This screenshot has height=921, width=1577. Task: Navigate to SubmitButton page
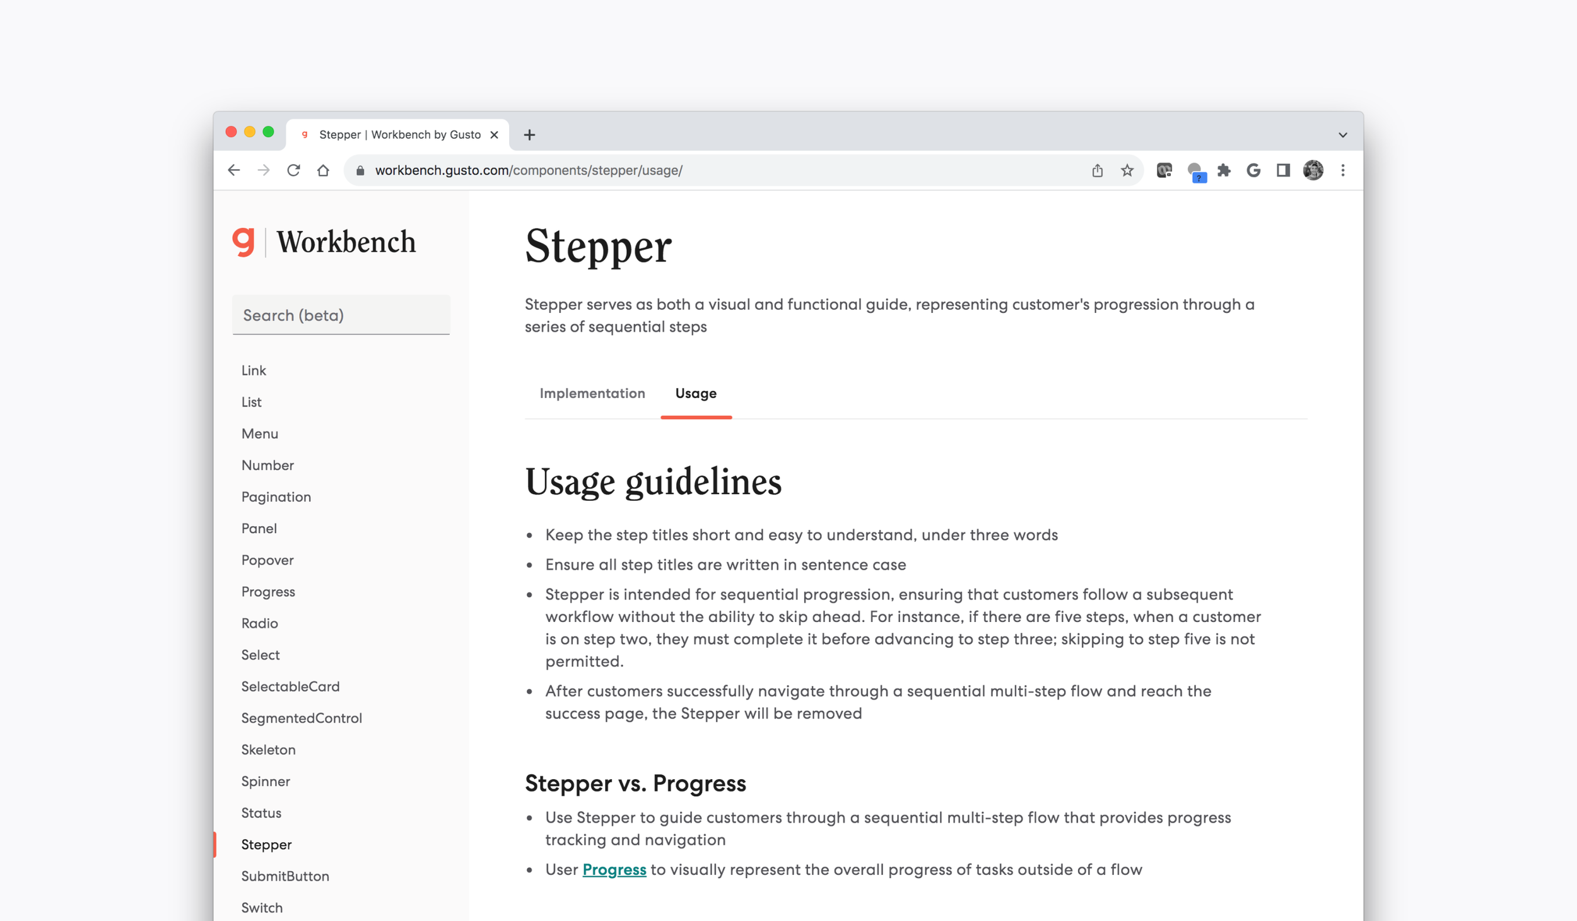285,876
